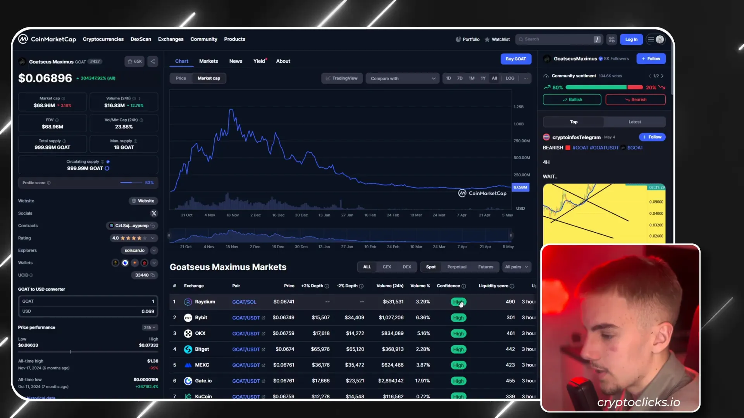Vote Bearish on community sentiment
The height and width of the screenshot is (418, 744).
pos(635,99)
